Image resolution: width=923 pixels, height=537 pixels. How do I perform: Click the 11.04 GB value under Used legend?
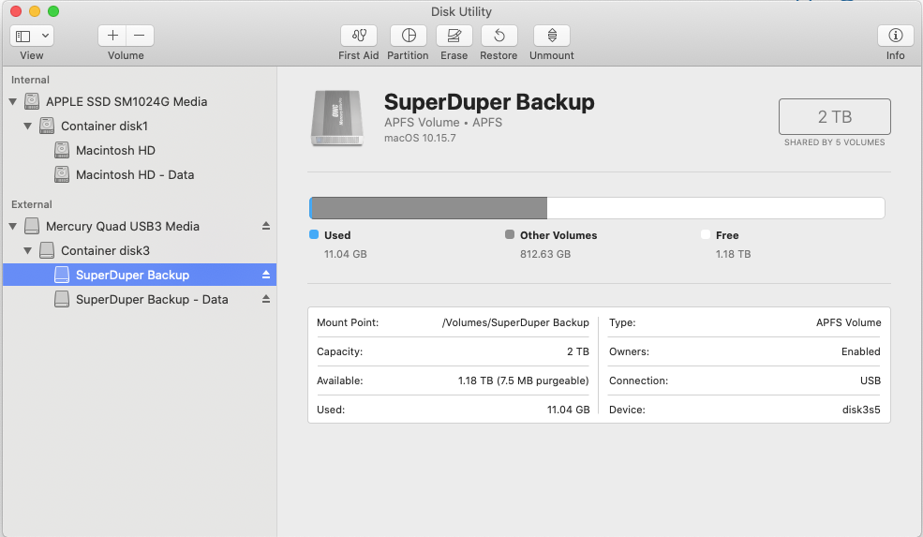click(x=345, y=254)
